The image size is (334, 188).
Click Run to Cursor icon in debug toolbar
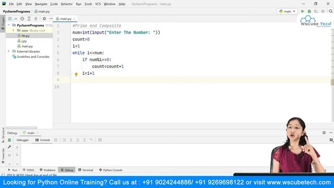tap(91, 140)
